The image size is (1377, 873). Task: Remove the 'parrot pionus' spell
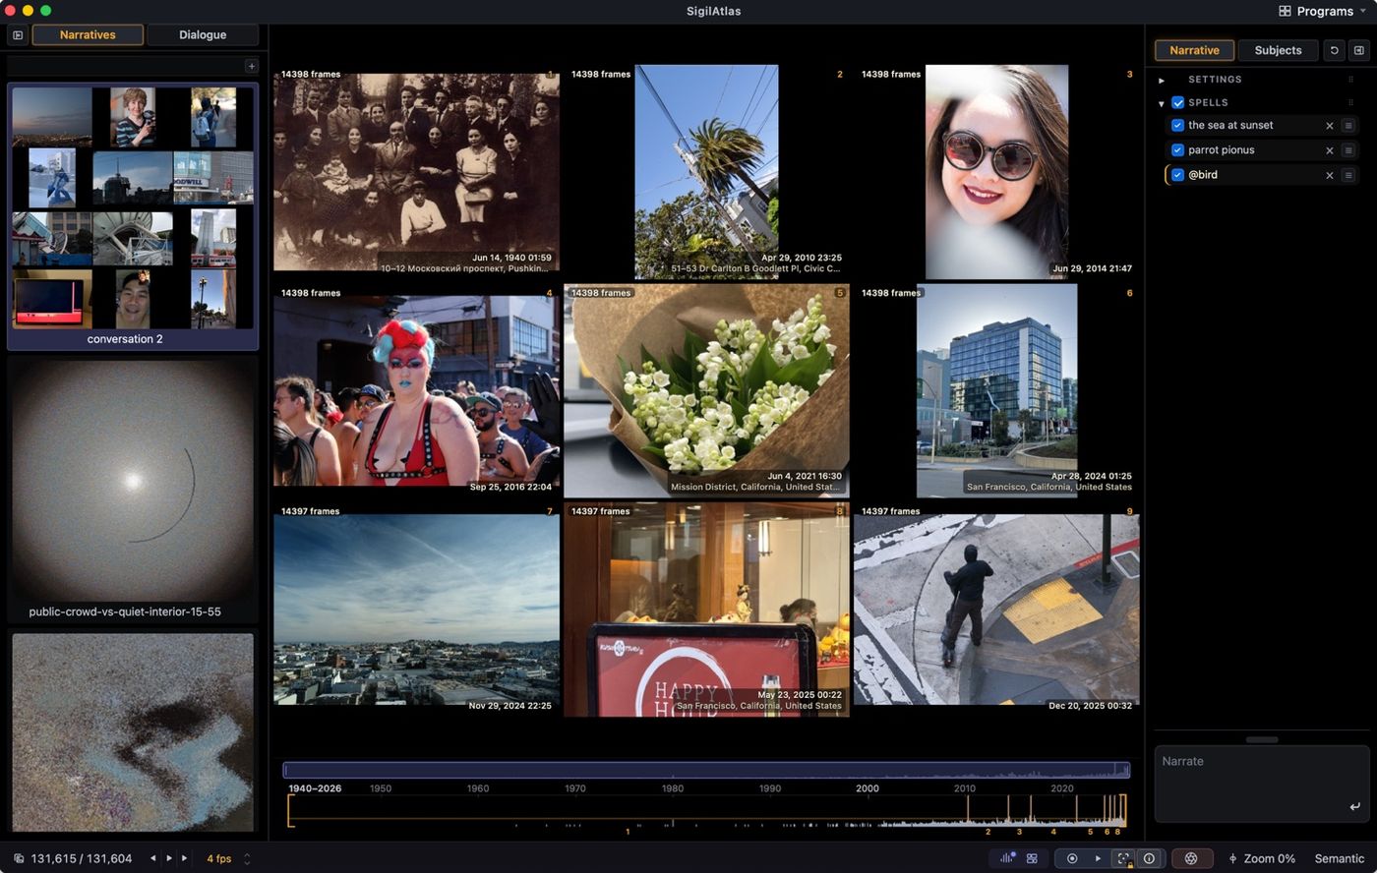[1330, 150]
